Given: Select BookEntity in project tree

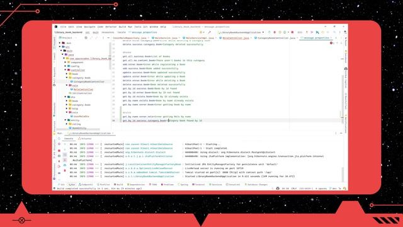Looking at the screenshot, I should coord(77,128).
